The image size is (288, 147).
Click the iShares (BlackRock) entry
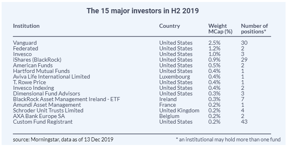(37, 60)
